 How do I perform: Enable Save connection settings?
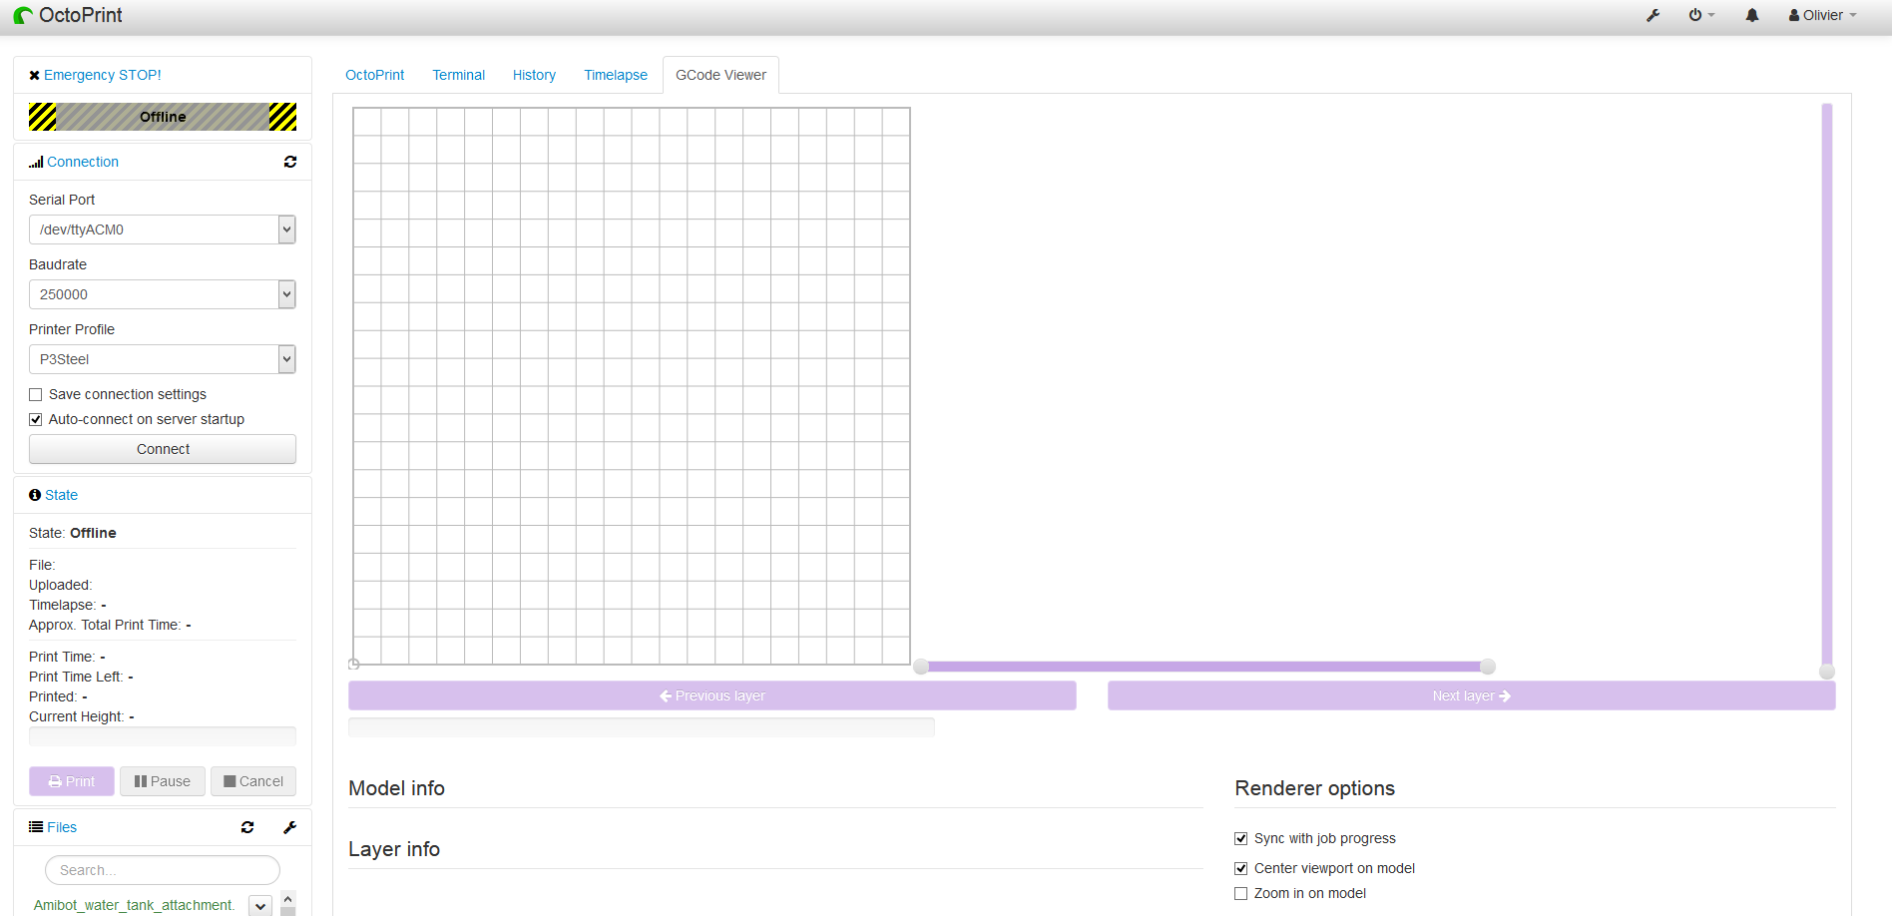[x=35, y=394]
